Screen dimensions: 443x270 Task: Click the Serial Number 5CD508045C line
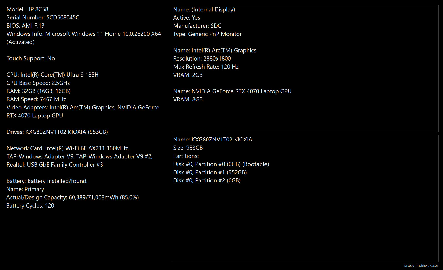43,17
